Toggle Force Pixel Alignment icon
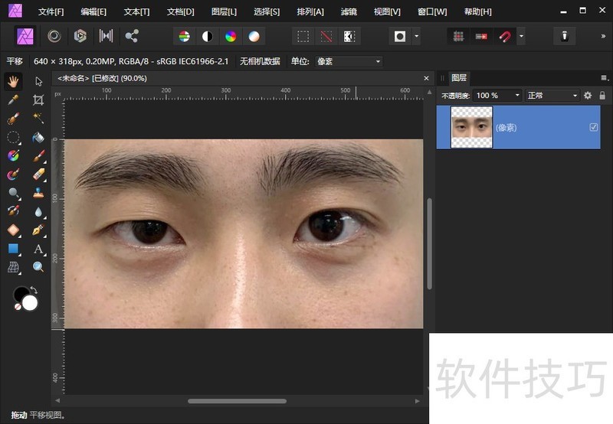 481,37
